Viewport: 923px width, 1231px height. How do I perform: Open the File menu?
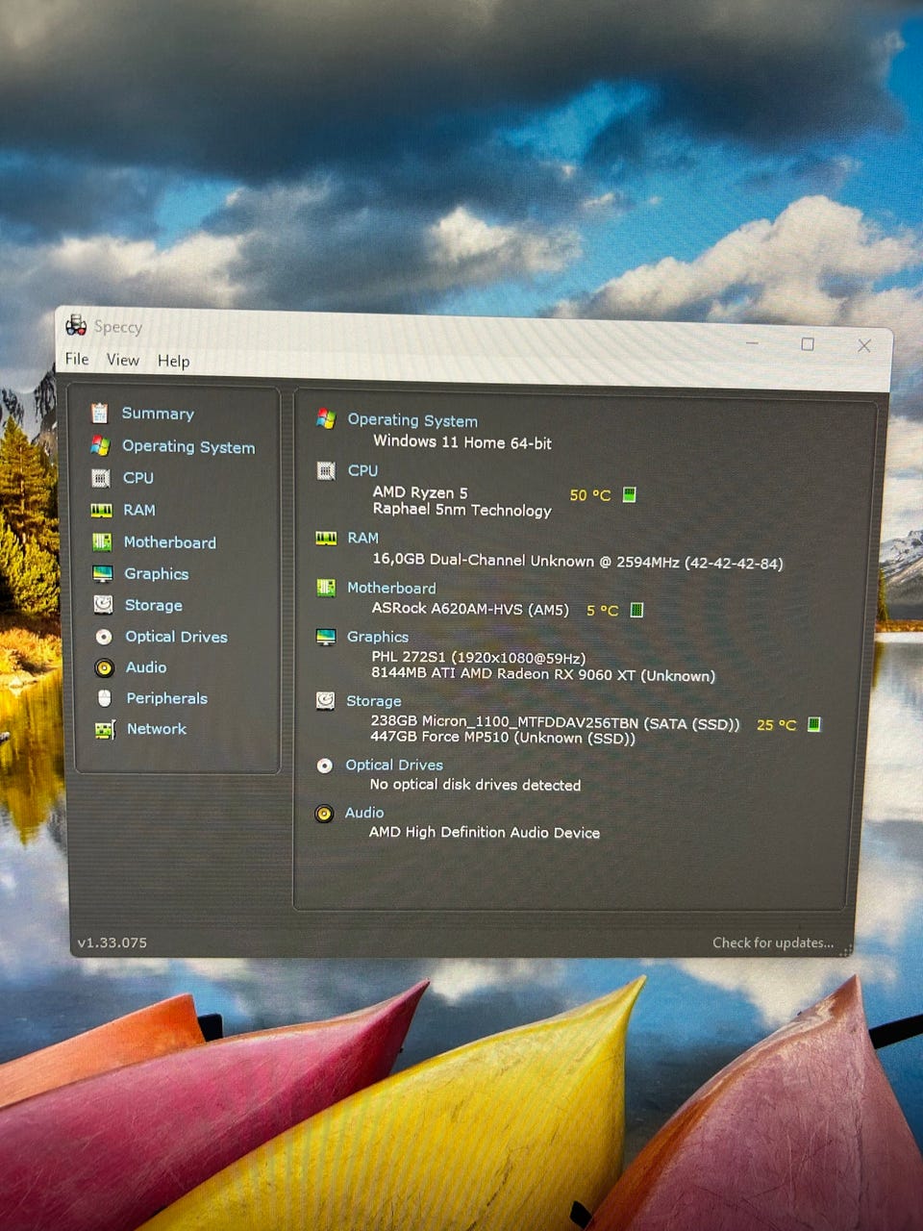coord(77,359)
